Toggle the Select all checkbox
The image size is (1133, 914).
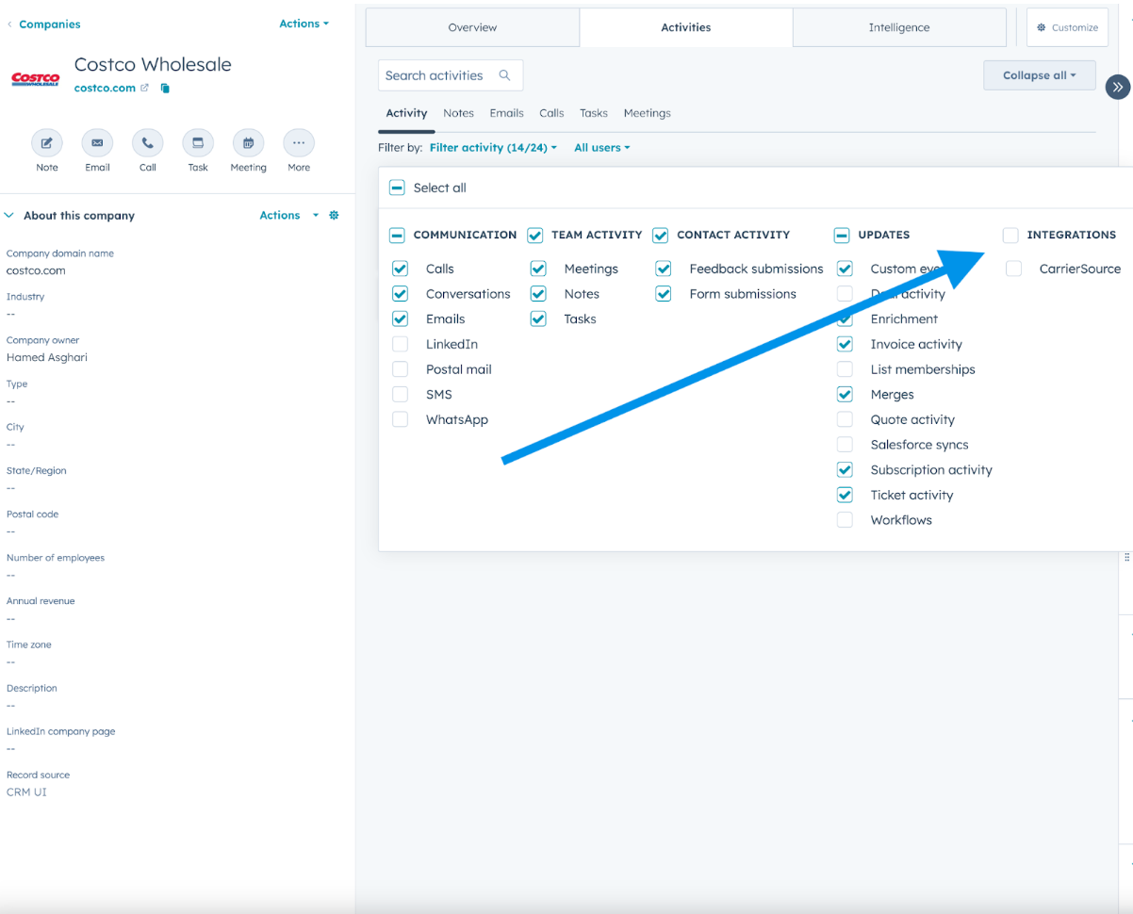pos(398,188)
